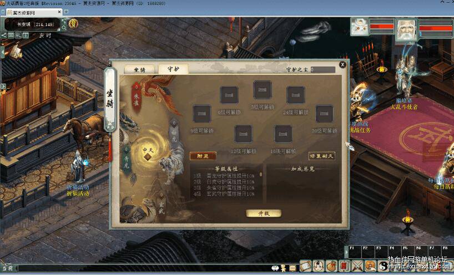Image resolution: width=454 pixels, height=275 pixels.
Task: Open the yin-yang icon in bottom bar
Action: pyautogui.click(x=383, y=266)
